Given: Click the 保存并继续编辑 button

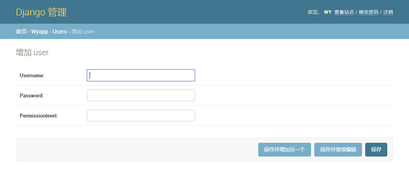Looking at the screenshot, I should tap(338, 150).
